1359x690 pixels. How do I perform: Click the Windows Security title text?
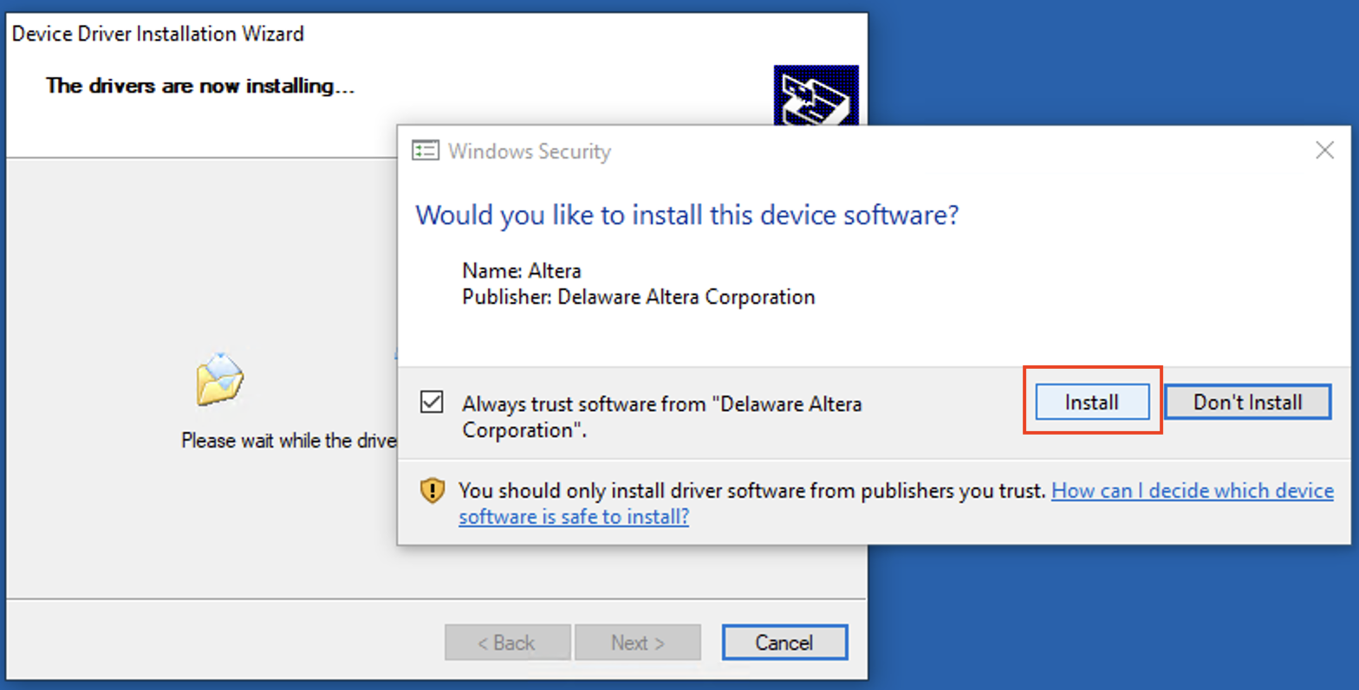pos(530,152)
